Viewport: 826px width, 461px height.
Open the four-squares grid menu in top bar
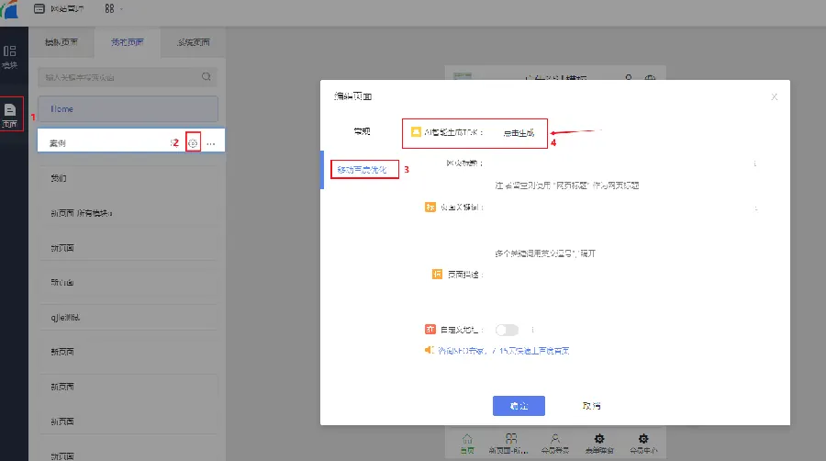pos(109,9)
